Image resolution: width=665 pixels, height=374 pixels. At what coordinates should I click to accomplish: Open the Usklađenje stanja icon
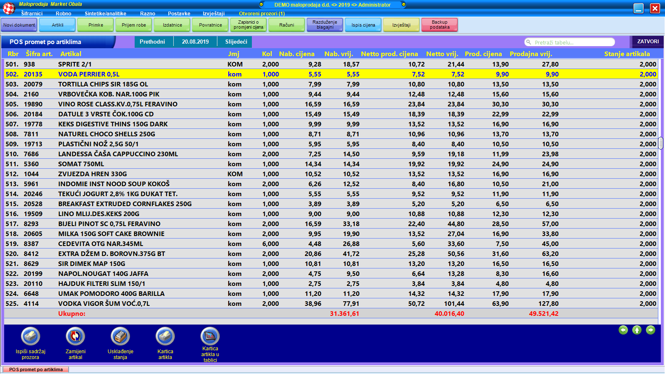(x=120, y=336)
